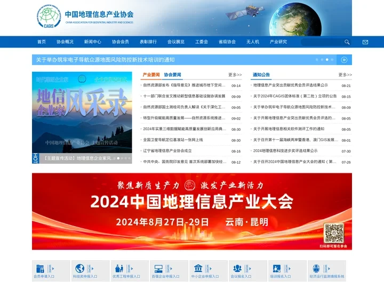Screen dimensions: 384x288
Task: Open notice 2024地理信息科技进步奖评选结果公示
Action: 285,150
